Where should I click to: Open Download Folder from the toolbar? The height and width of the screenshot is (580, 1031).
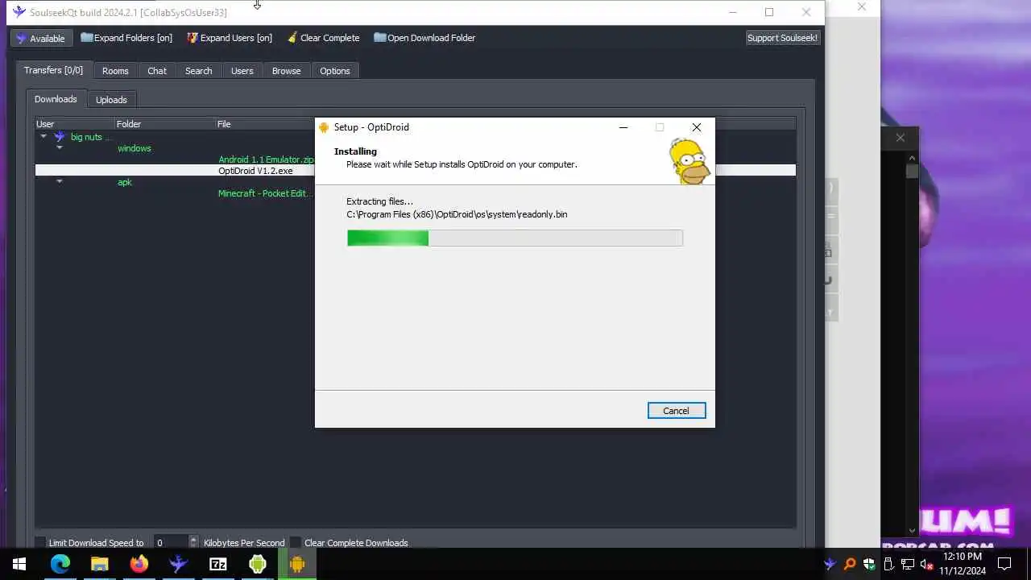click(x=424, y=38)
